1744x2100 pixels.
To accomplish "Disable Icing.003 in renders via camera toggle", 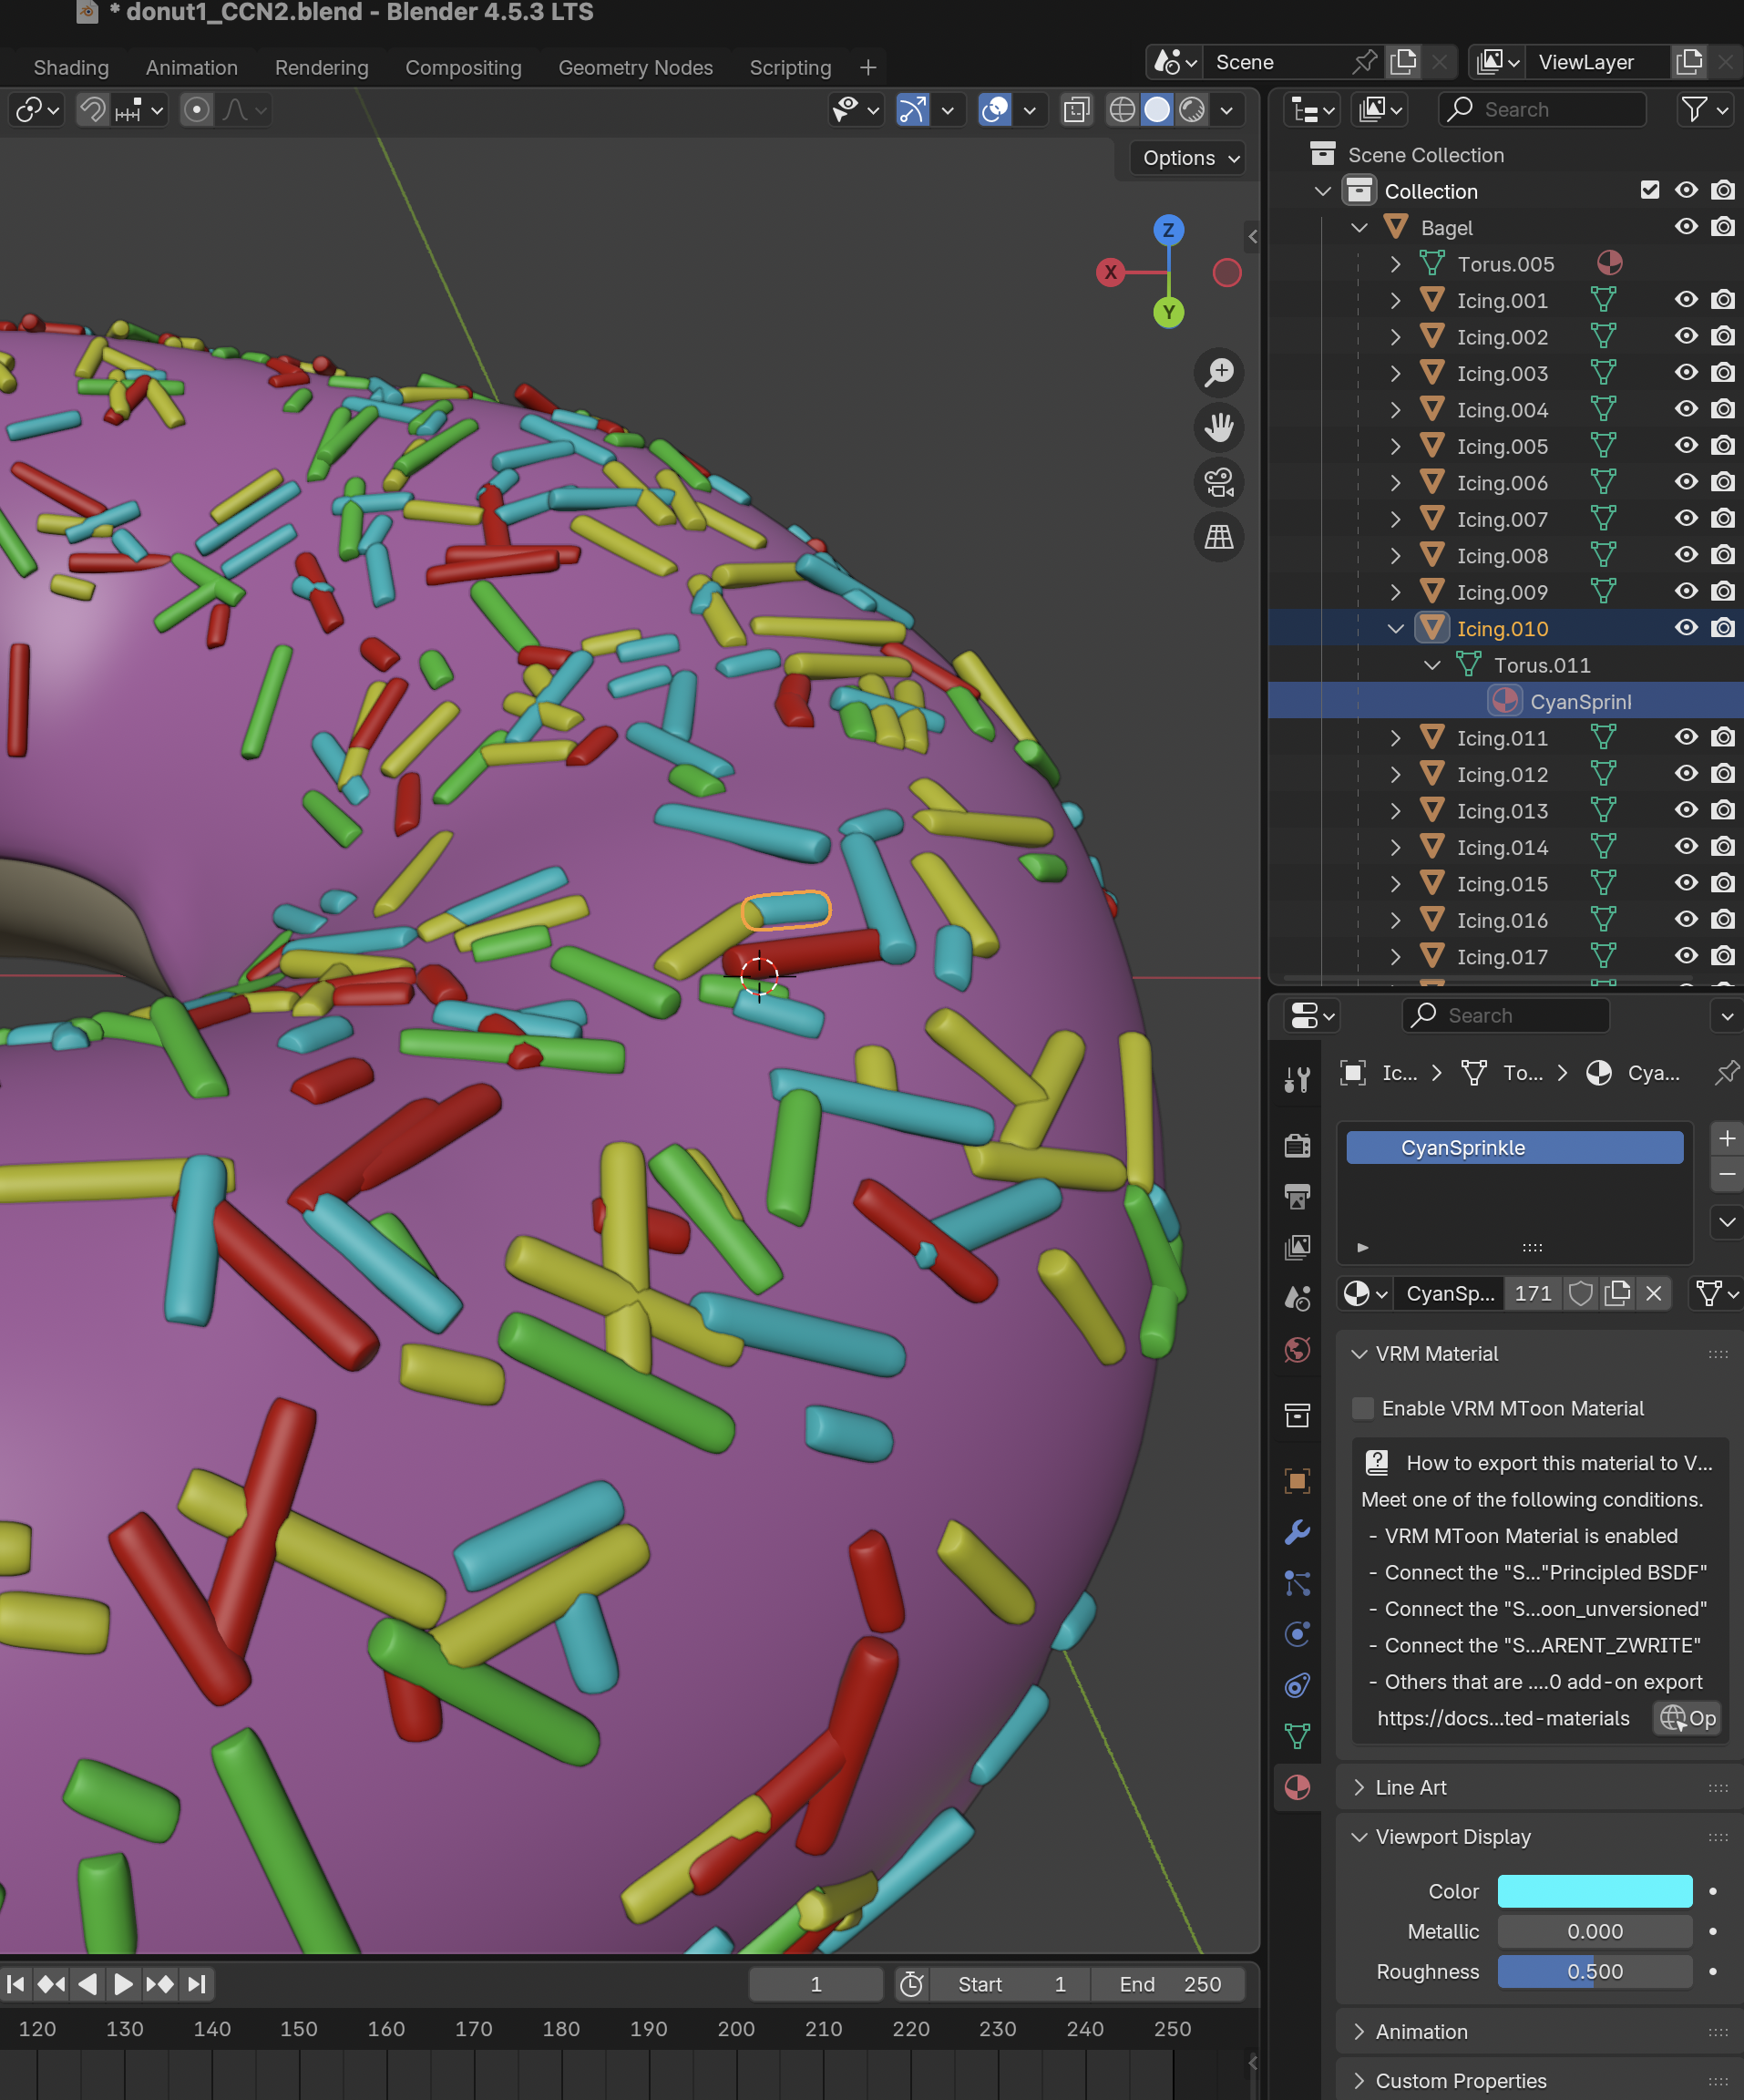I will (x=1723, y=373).
